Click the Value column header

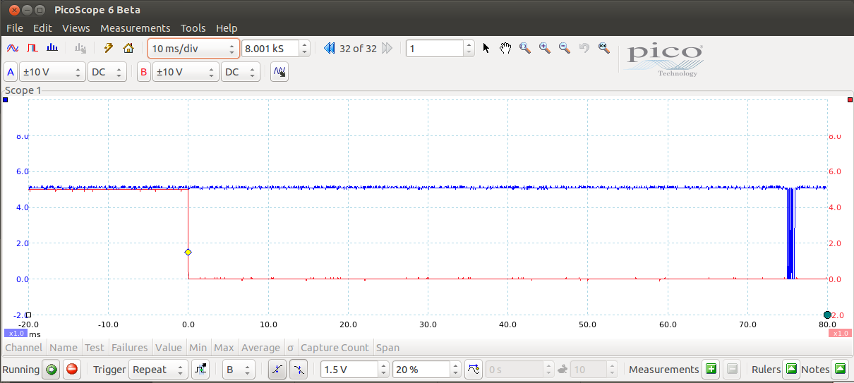click(169, 348)
